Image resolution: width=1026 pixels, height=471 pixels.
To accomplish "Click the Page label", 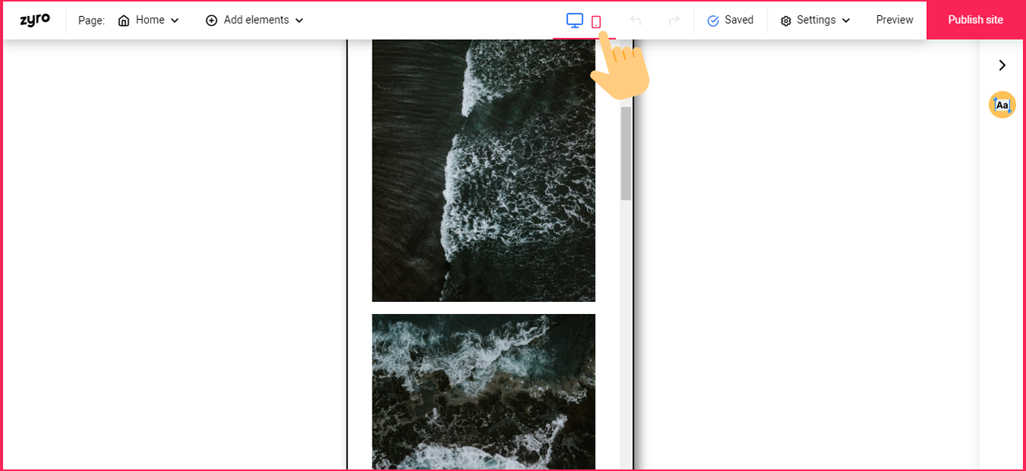I will tap(92, 21).
